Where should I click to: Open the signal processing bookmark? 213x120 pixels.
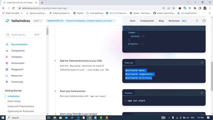tap(36, 13)
